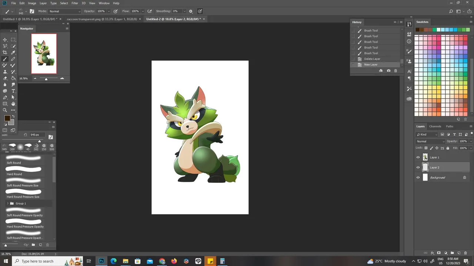The width and height of the screenshot is (474, 266).
Task: Toggle pressure for size button
Action: point(200,11)
